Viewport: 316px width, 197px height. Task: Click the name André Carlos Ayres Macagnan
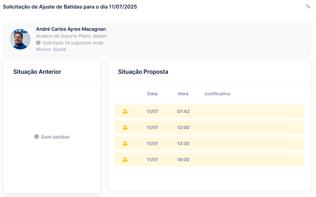(71, 29)
